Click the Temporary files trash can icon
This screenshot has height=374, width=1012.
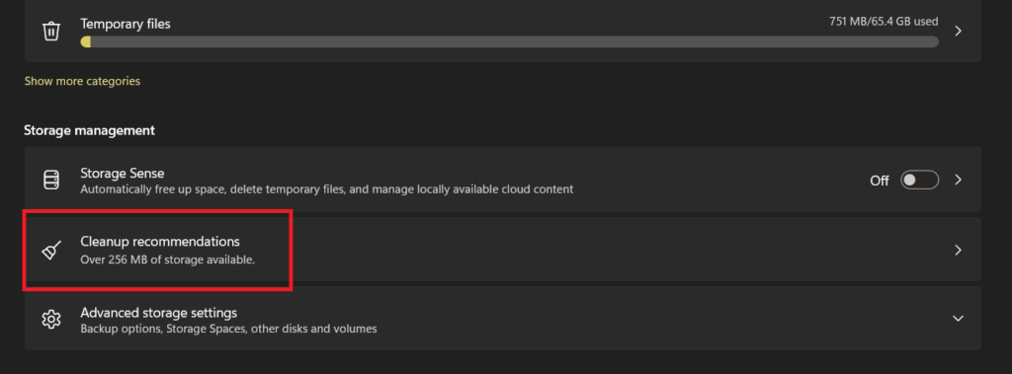pyautogui.click(x=51, y=31)
